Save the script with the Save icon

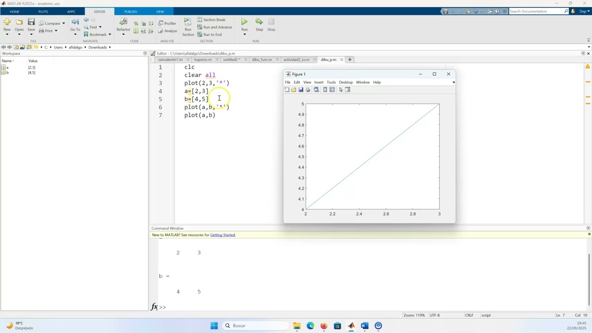pyautogui.click(x=31, y=22)
